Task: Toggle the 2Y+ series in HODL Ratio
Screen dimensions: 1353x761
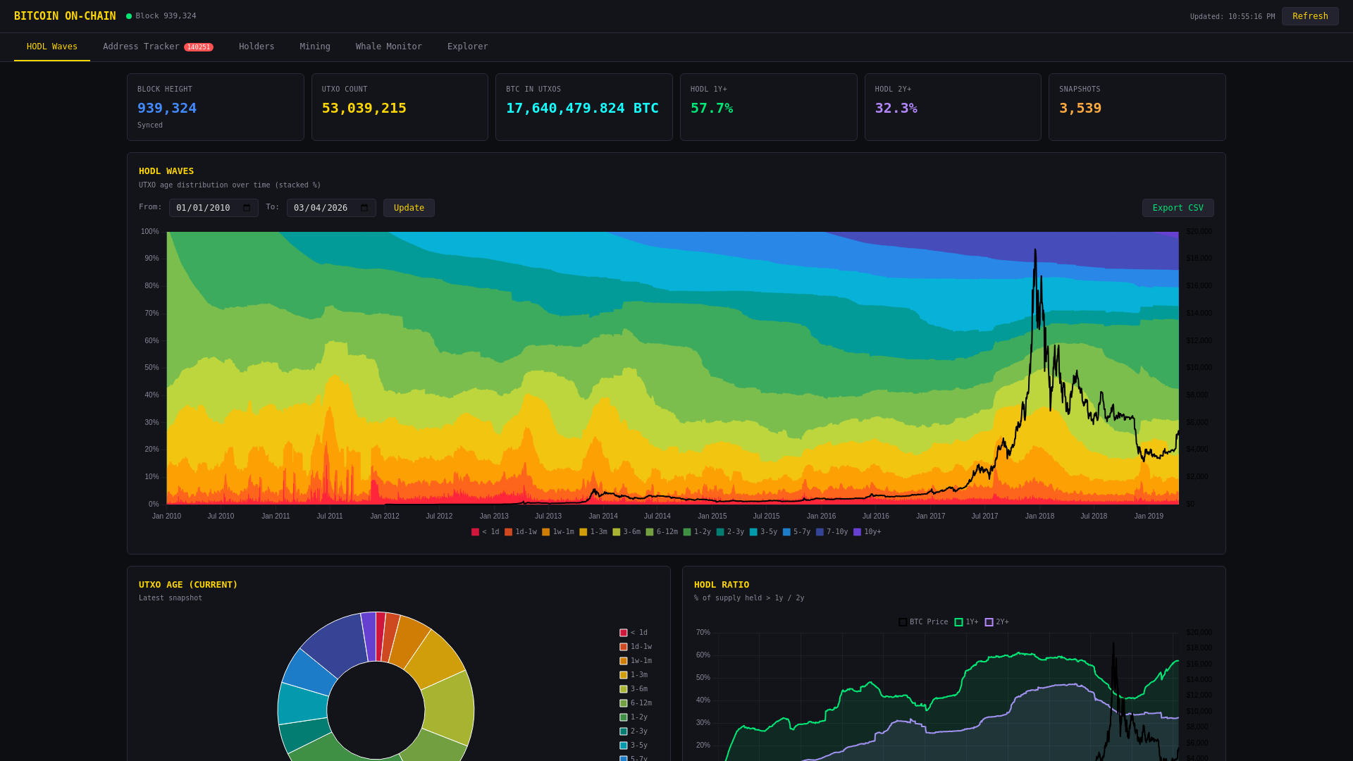Action: 989,622
